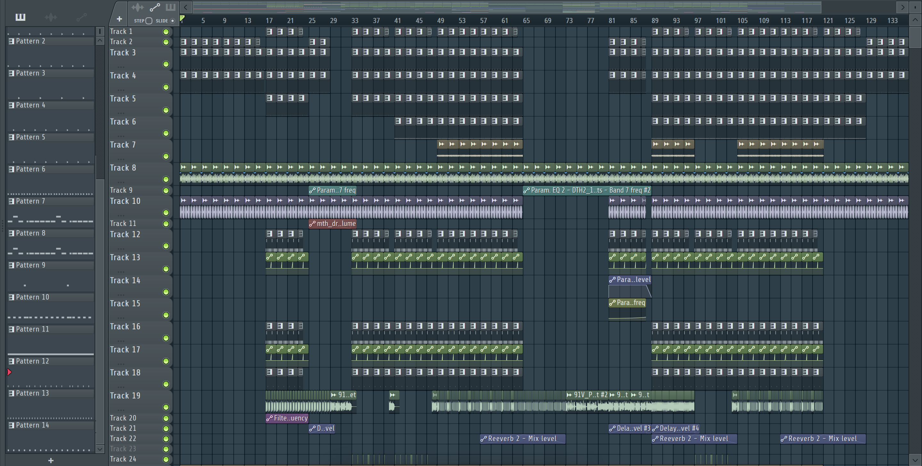This screenshot has width=922, height=466.
Task: Select the Track 7 header label
Action: (x=123, y=145)
